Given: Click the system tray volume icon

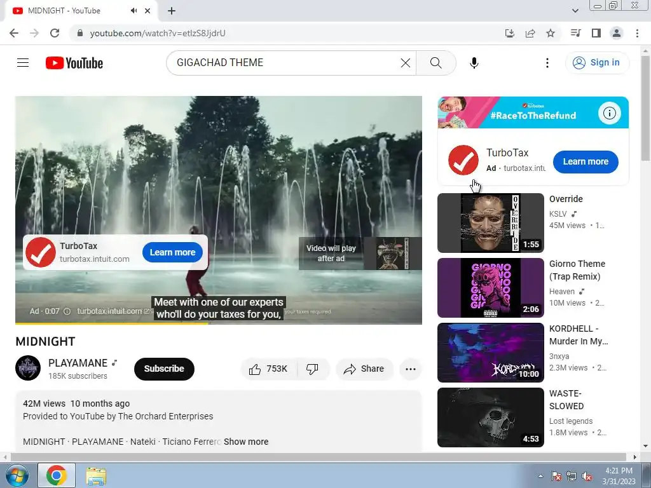Looking at the screenshot, I should pos(587,476).
